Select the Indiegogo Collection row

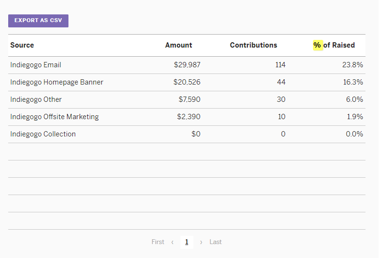(x=187, y=135)
